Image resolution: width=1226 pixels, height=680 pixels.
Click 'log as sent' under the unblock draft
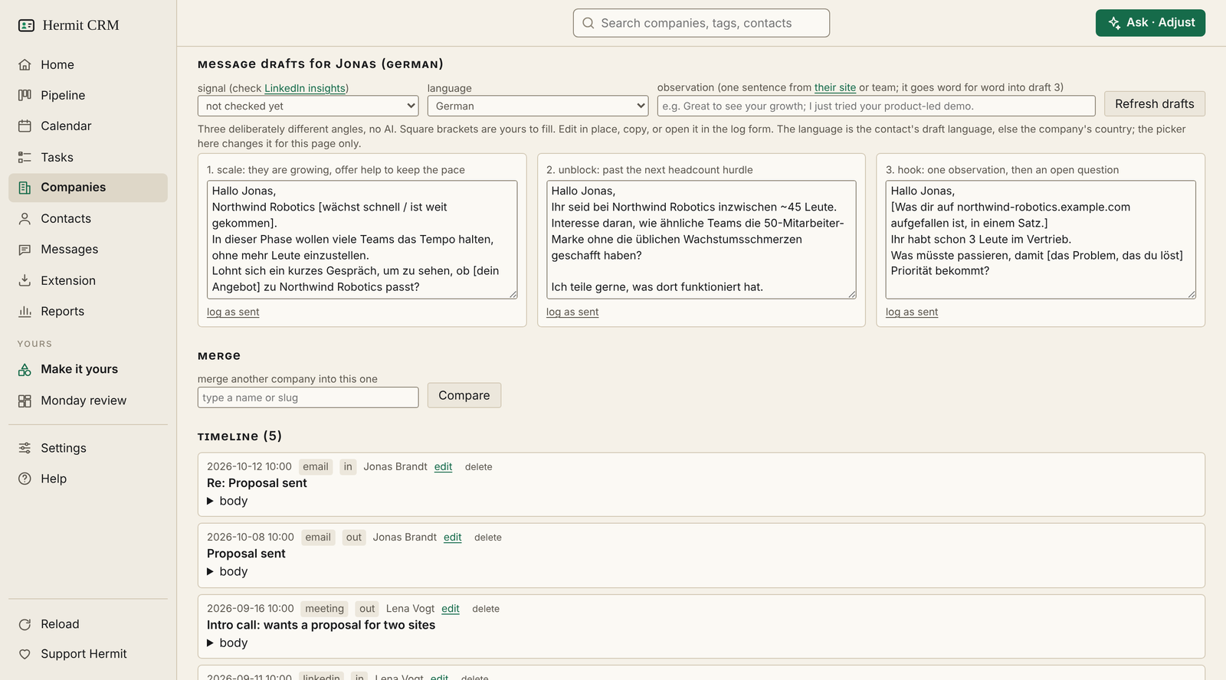click(572, 312)
